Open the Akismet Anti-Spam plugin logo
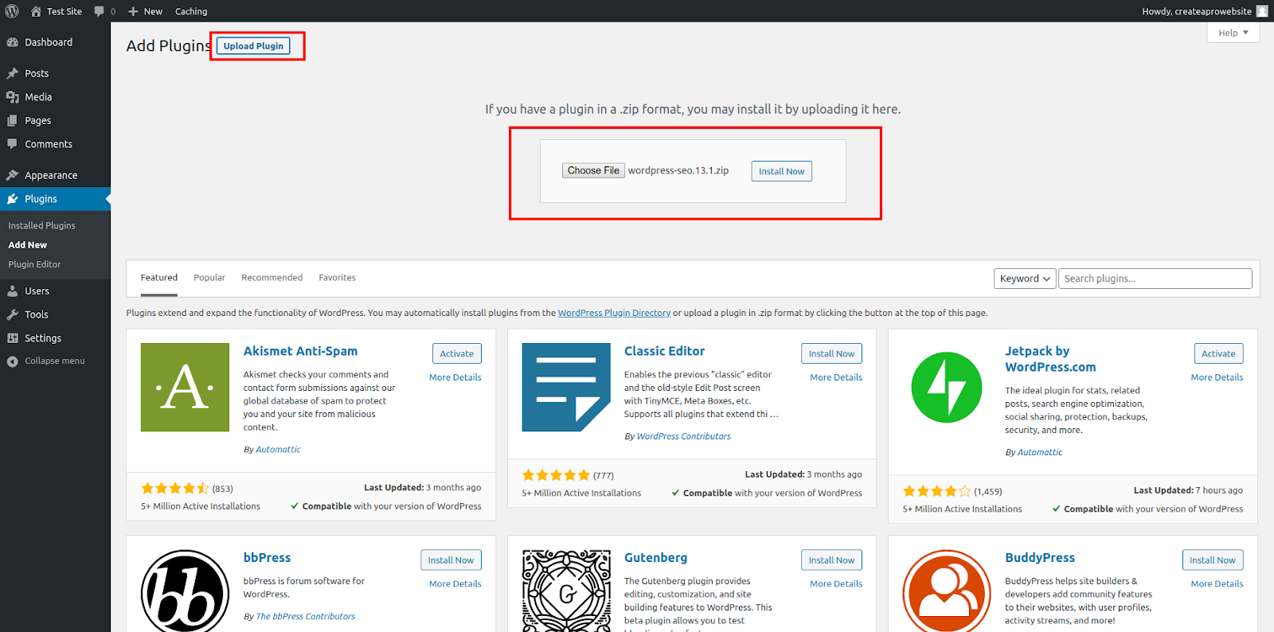The image size is (1274, 632). [x=185, y=388]
